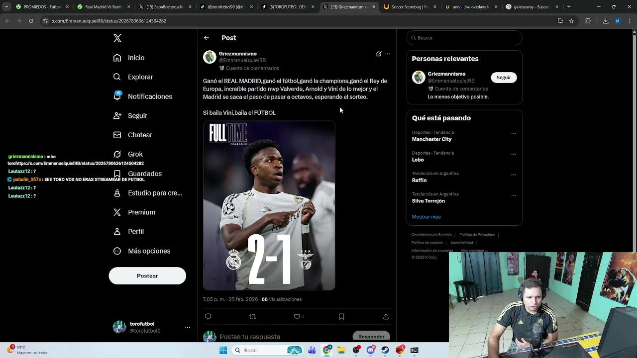
Task: Click the Postea tu respuesta field
Action: coord(284,337)
